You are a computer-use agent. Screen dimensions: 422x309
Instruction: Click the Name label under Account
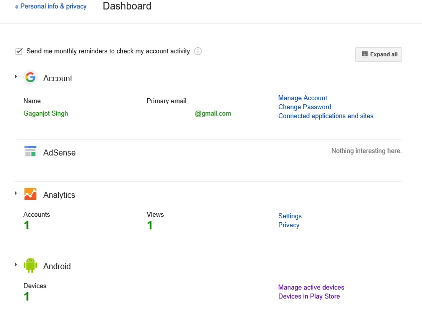(x=32, y=101)
